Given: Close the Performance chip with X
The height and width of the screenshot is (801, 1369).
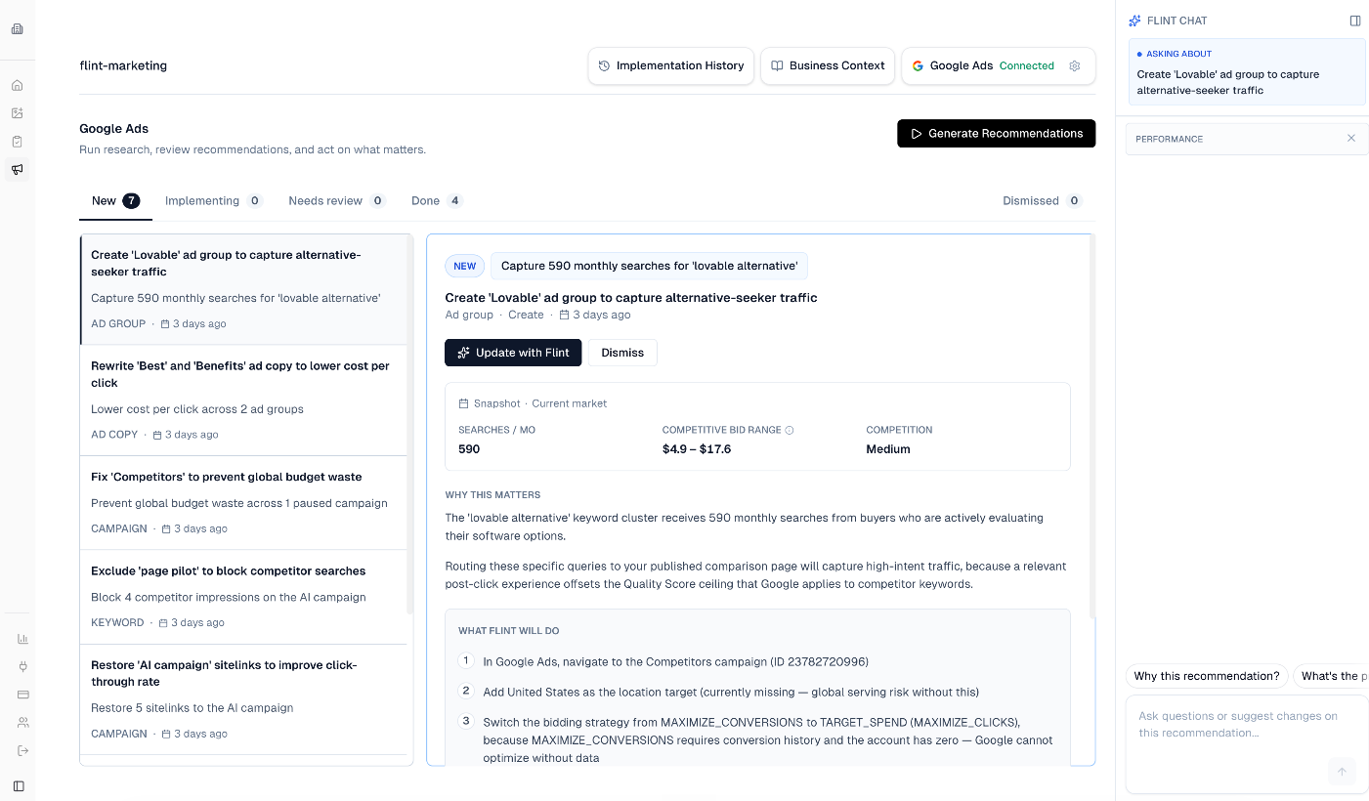Looking at the screenshot, I should coord(1351,139).
